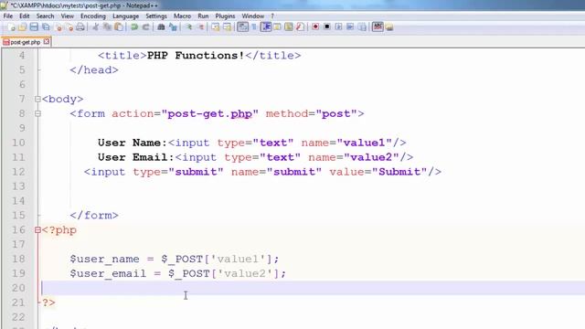The image size is (585, 329).
Task: Open the Edit menu
Action: click(x=25, y=16)
